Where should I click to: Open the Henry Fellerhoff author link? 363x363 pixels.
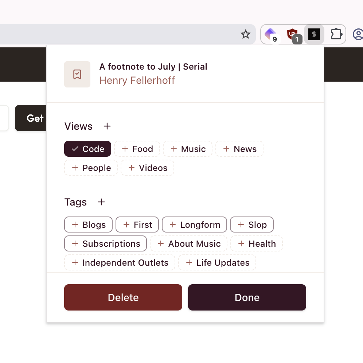pos(137,80)
